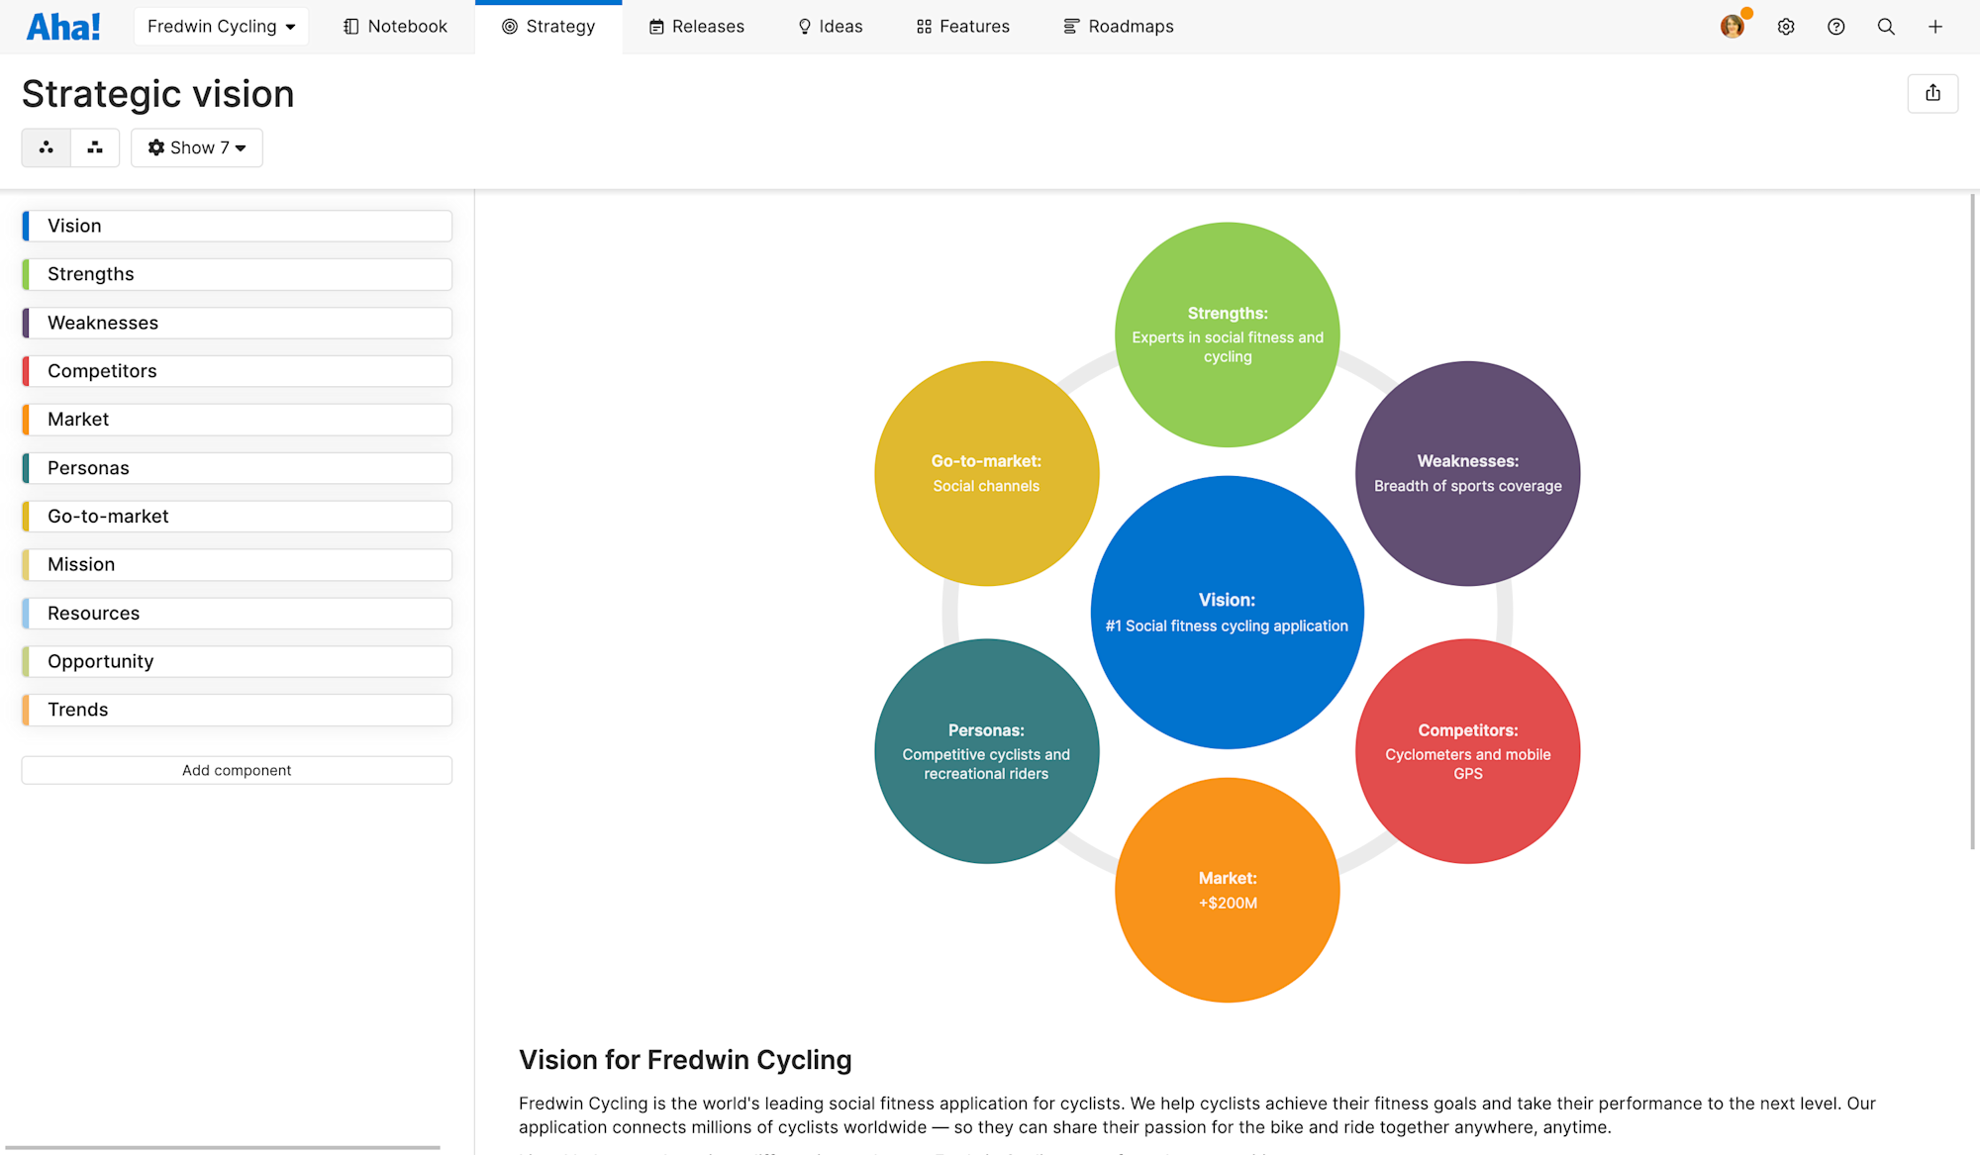This screenshot has width=1980, height=1155.
Task: Go to the Releases tab
Action: [x=697, y=27]
